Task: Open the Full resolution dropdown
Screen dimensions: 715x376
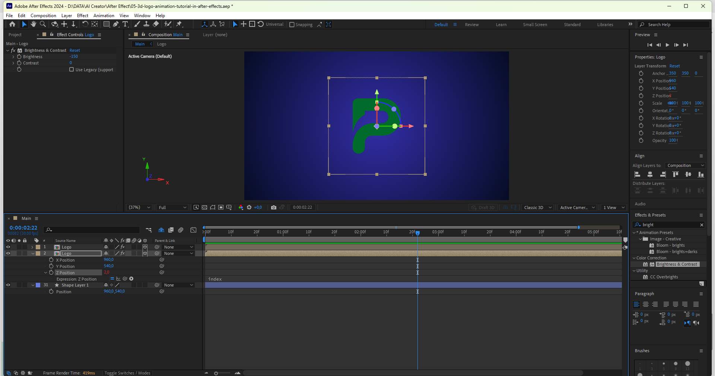Action: [x=172, y=208]
